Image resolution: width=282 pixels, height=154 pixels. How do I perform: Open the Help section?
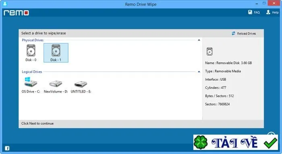(272, 12)
